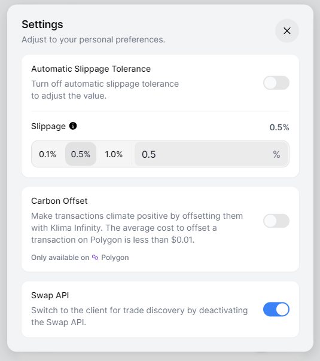Click the purple Polygon logo icon
The width and height of the screenshot is (320, 361).
95,257
